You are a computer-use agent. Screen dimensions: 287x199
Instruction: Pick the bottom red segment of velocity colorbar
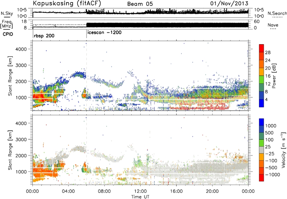[x=262, y=178]
